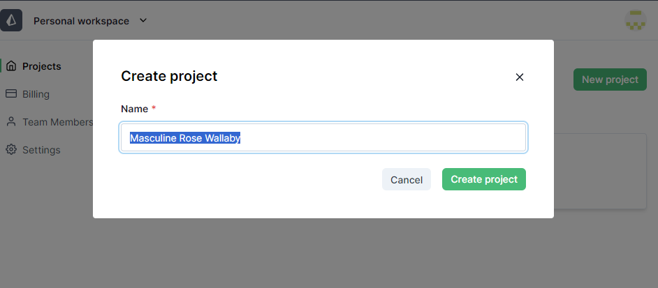Go to the Team Members label
The image size is (658, 288).
pos(57,122)
